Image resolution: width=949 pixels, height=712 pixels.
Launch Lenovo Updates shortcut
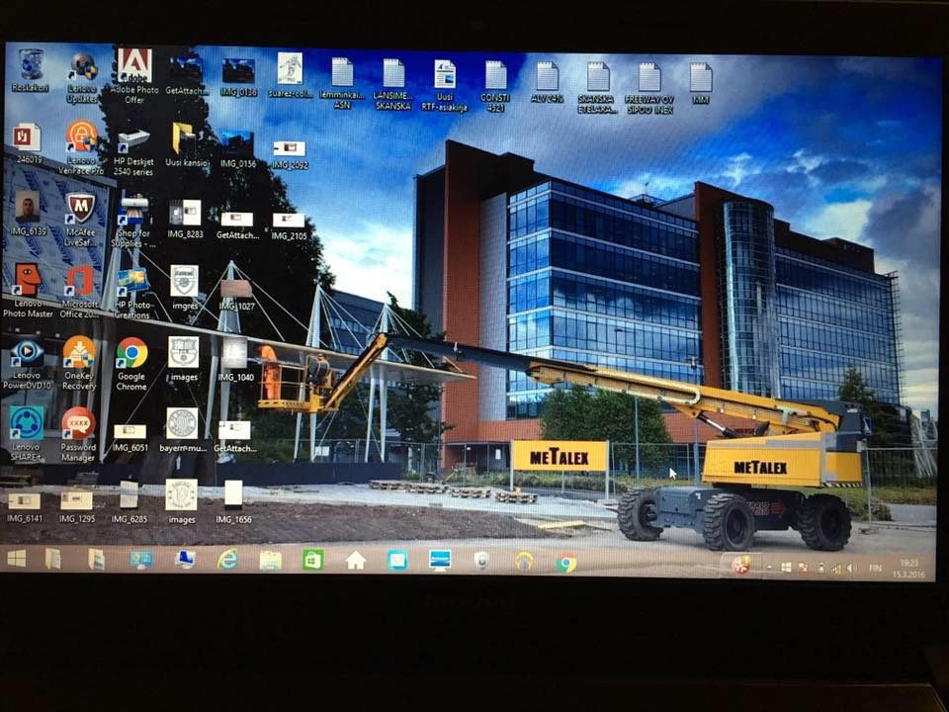click(x=82, y=77)
